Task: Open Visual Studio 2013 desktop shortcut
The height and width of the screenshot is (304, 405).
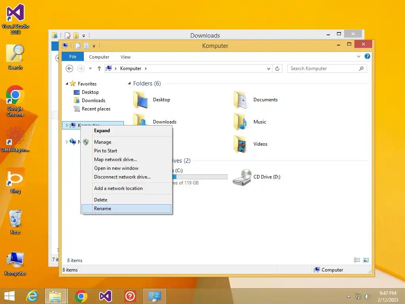Action: point(15,19)
